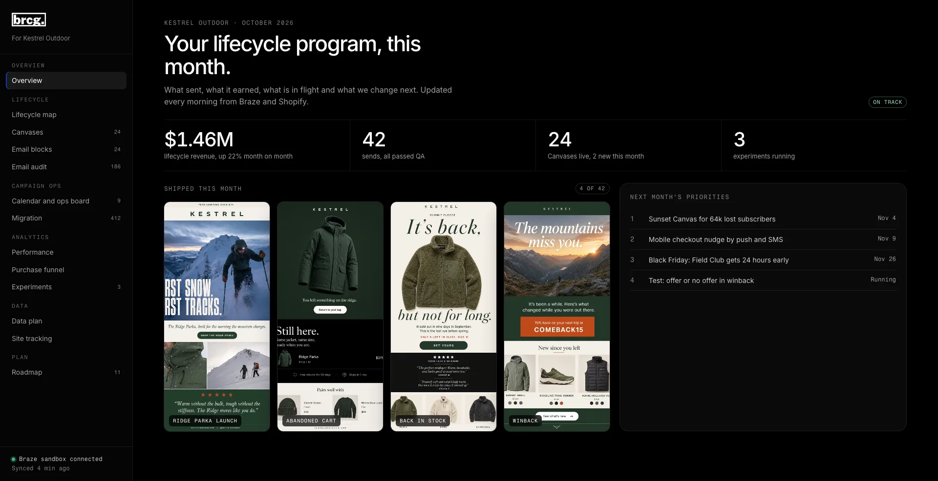Click NEXT MONTH'S PRIORITIES heading
The width and height of the screenshot is (938, 481).
tap(680, 197)
